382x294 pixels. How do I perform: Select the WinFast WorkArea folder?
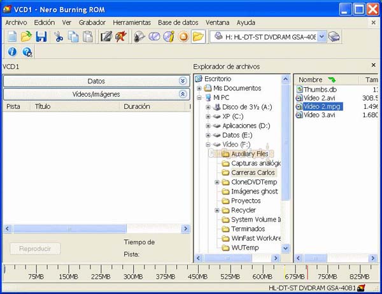256,238
